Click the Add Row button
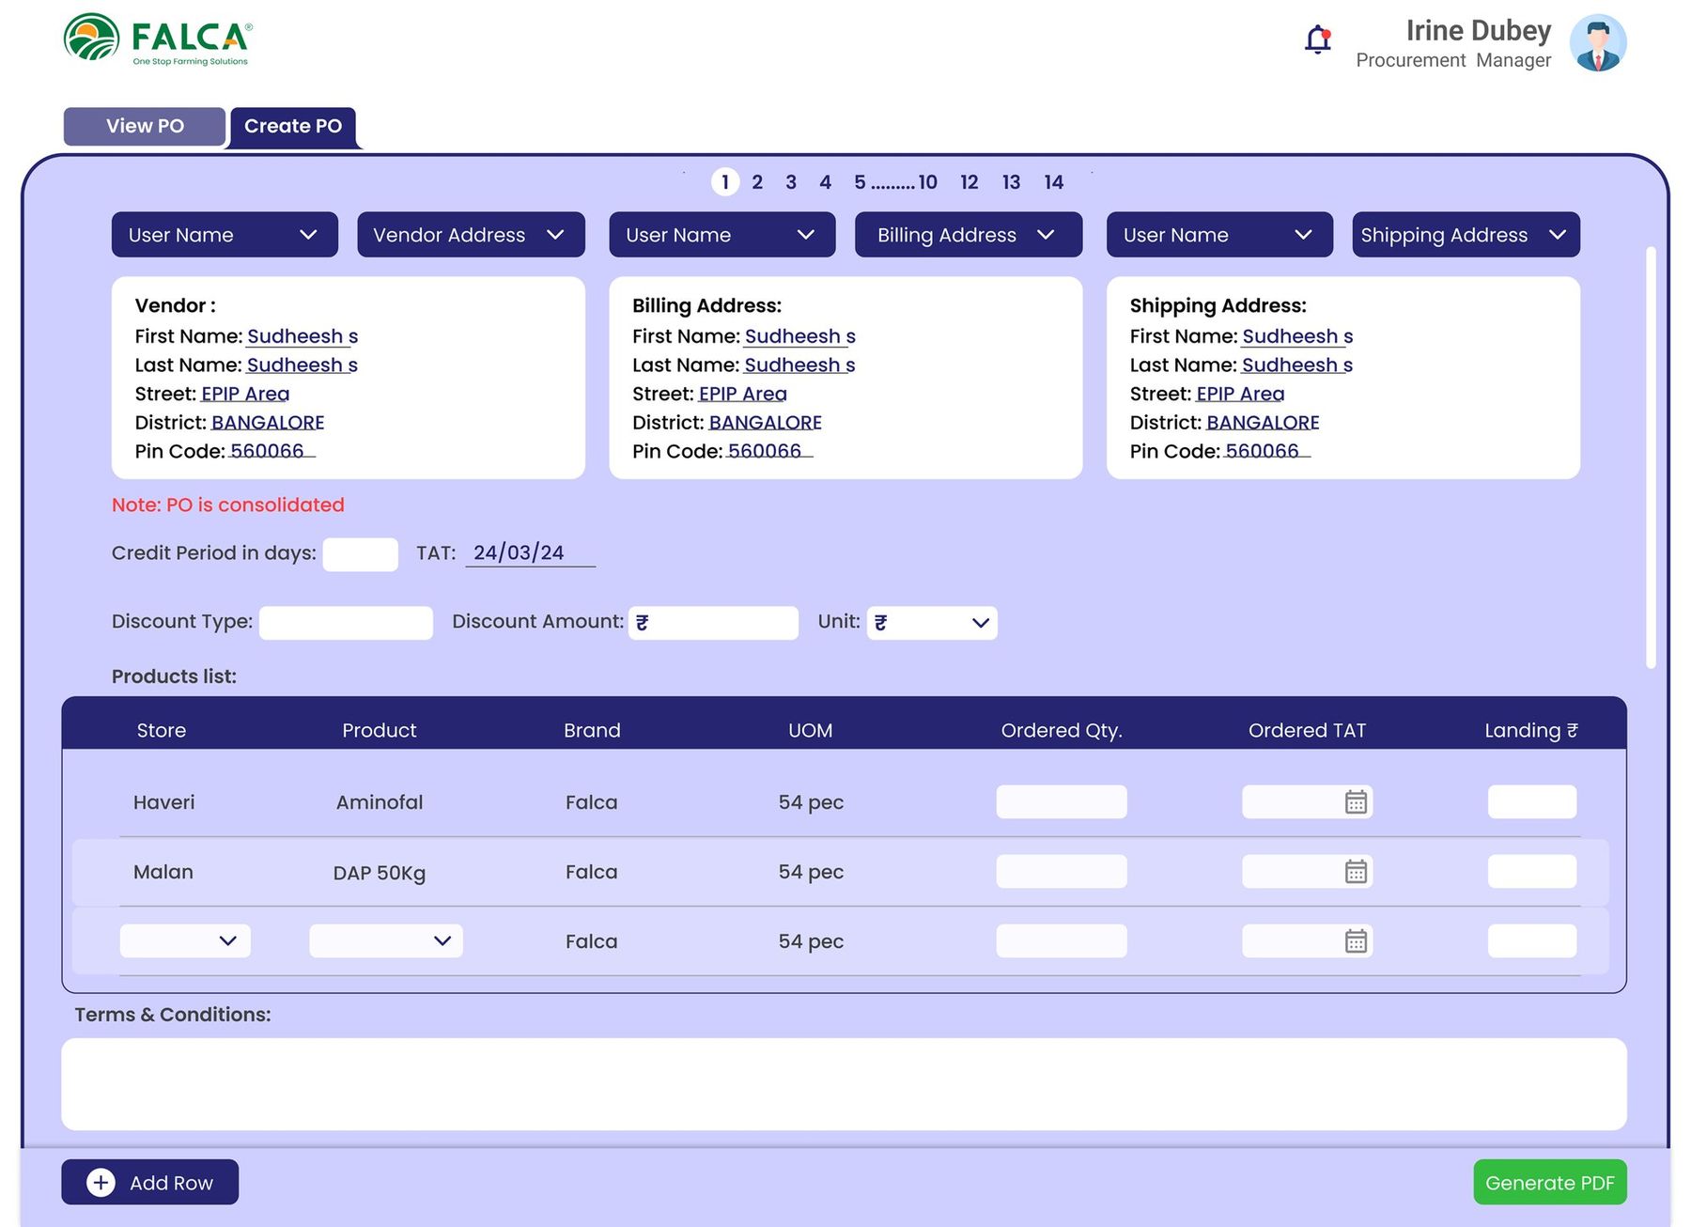Viewport: 1691px width, 1227px height. click(150, 1182)
